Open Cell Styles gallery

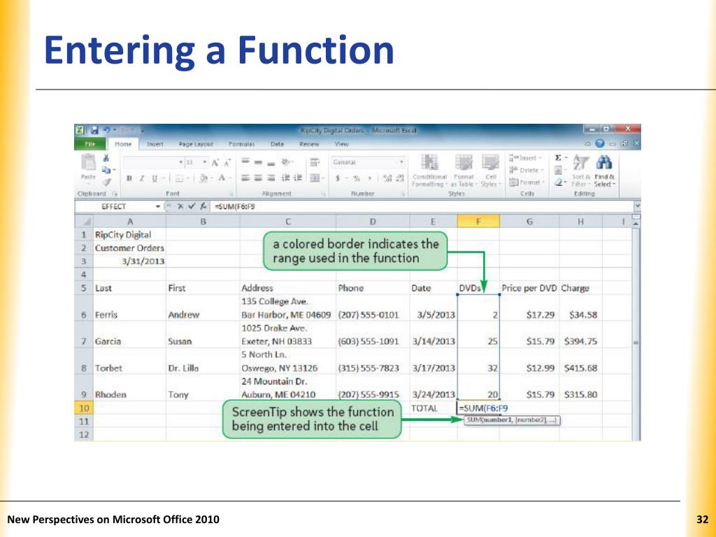click(x=491, y=171)
